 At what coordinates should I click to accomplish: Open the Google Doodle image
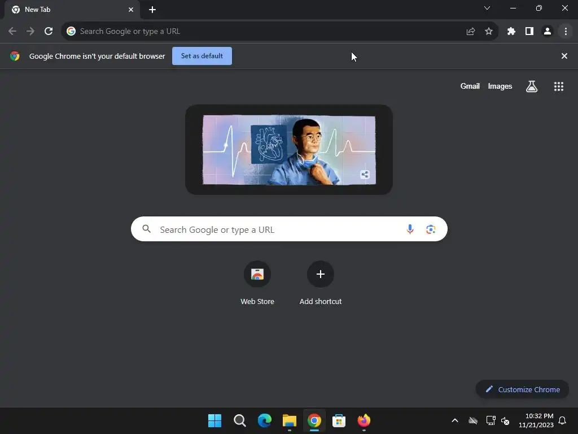coord(289,150)
